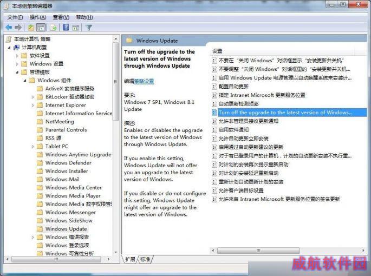Click the policy list horizontal scrollbar thumb
Viewport: 371px width, 276px height.
(x=258, y=250)
